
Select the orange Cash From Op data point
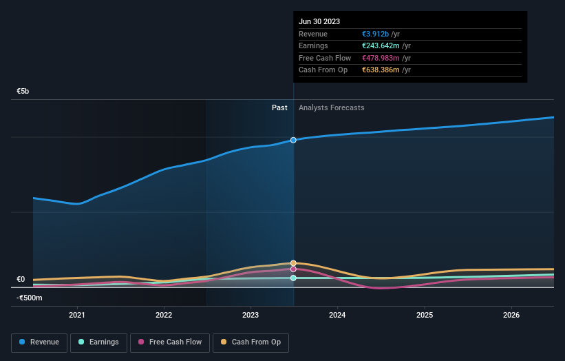point(293,263)
